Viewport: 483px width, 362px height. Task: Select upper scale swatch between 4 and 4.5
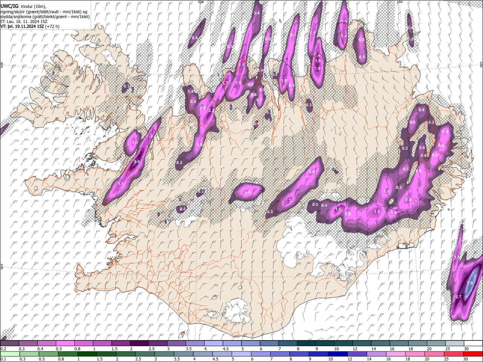click(x=214, y=344)
